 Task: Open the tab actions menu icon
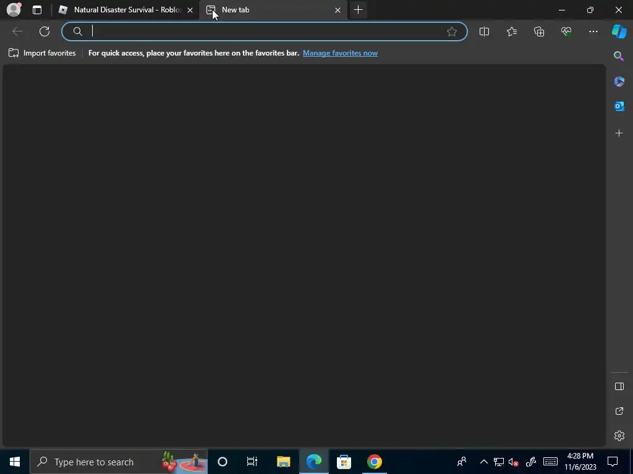tap(37, 10)
